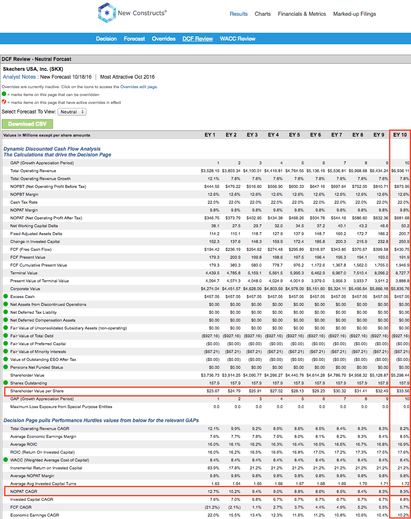This screenshot has width=411, height=519.
Task: Click the $5,835.76 Corporate Value in EY 10
Action: point(400,288)
